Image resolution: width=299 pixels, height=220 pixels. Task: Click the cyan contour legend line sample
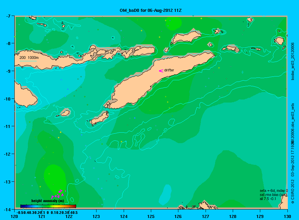pyautogui.click(x=28, y=61)
